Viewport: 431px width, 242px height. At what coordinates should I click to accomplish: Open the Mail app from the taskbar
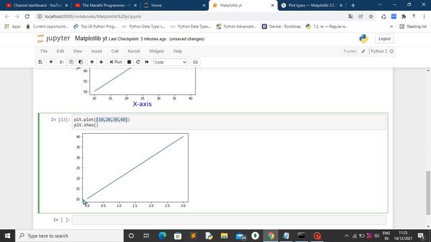point(240,236)
